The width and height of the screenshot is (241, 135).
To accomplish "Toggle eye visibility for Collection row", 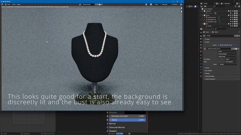I will [233, 11].
